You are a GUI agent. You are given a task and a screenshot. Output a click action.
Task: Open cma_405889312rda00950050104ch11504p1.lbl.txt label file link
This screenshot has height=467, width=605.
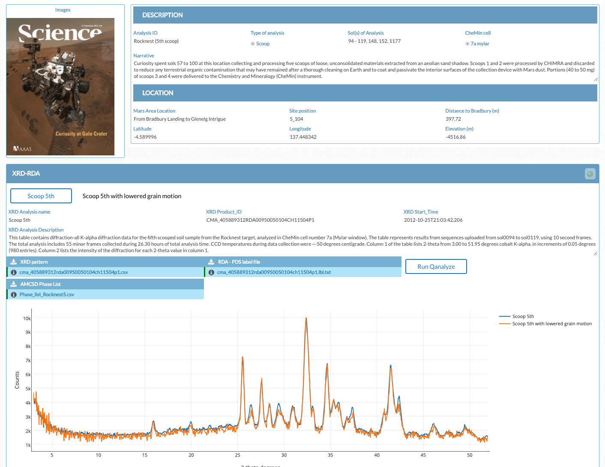coord(274,272)
